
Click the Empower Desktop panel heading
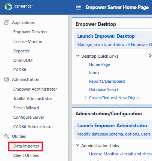(x=96, y=24)
